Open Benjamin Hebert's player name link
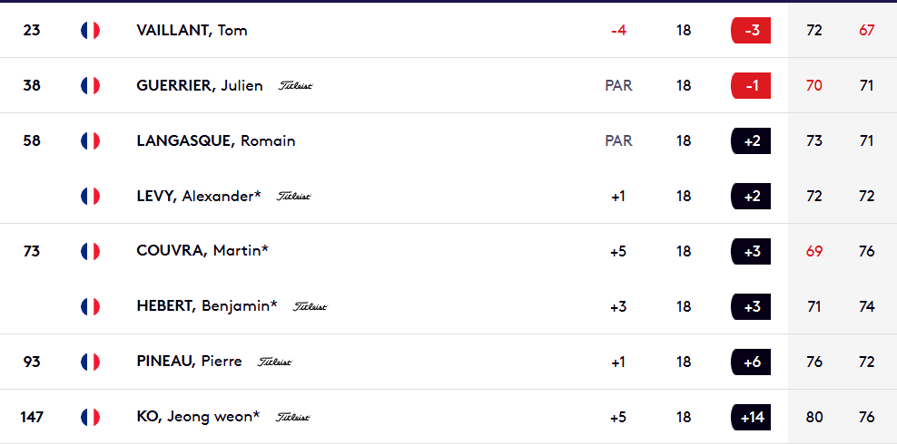 (x=207, y=306)
